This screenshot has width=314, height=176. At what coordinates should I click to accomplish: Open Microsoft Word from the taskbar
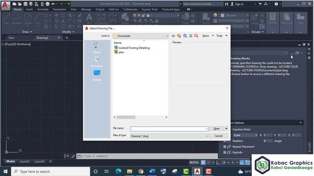pyautogui.click(x=152, y=172)
